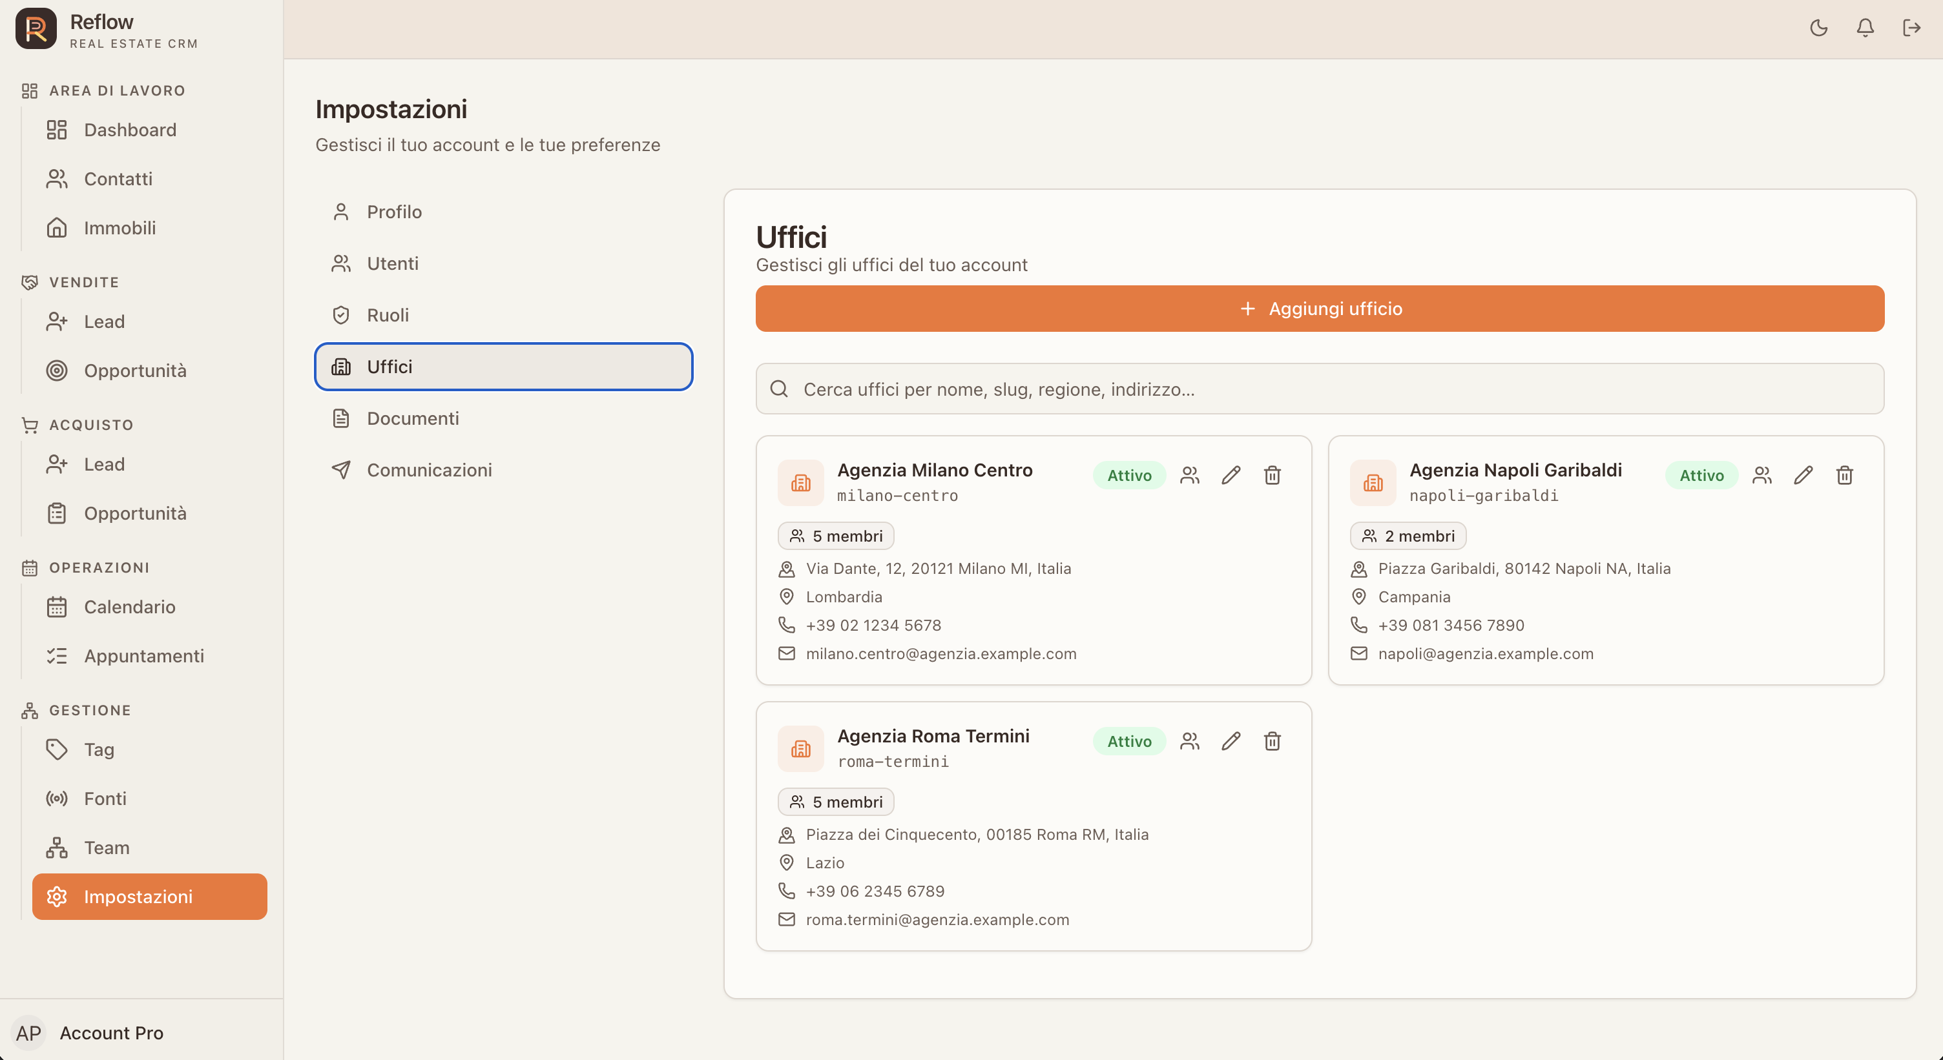Open the Documenti settings tab
Screen dimensions: 1943x1060
coord(504,418)
